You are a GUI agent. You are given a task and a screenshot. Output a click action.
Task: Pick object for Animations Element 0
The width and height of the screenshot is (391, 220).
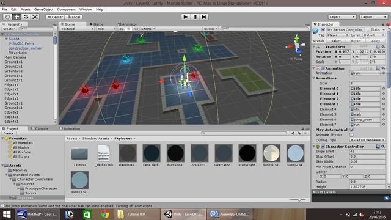pyautogui.click(x=384, y=89)
